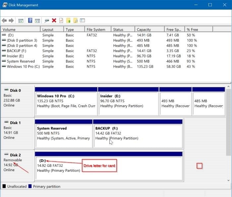Click the red X Delete toolbar icon
The image size is (232, 197).
tap(54, 21)
